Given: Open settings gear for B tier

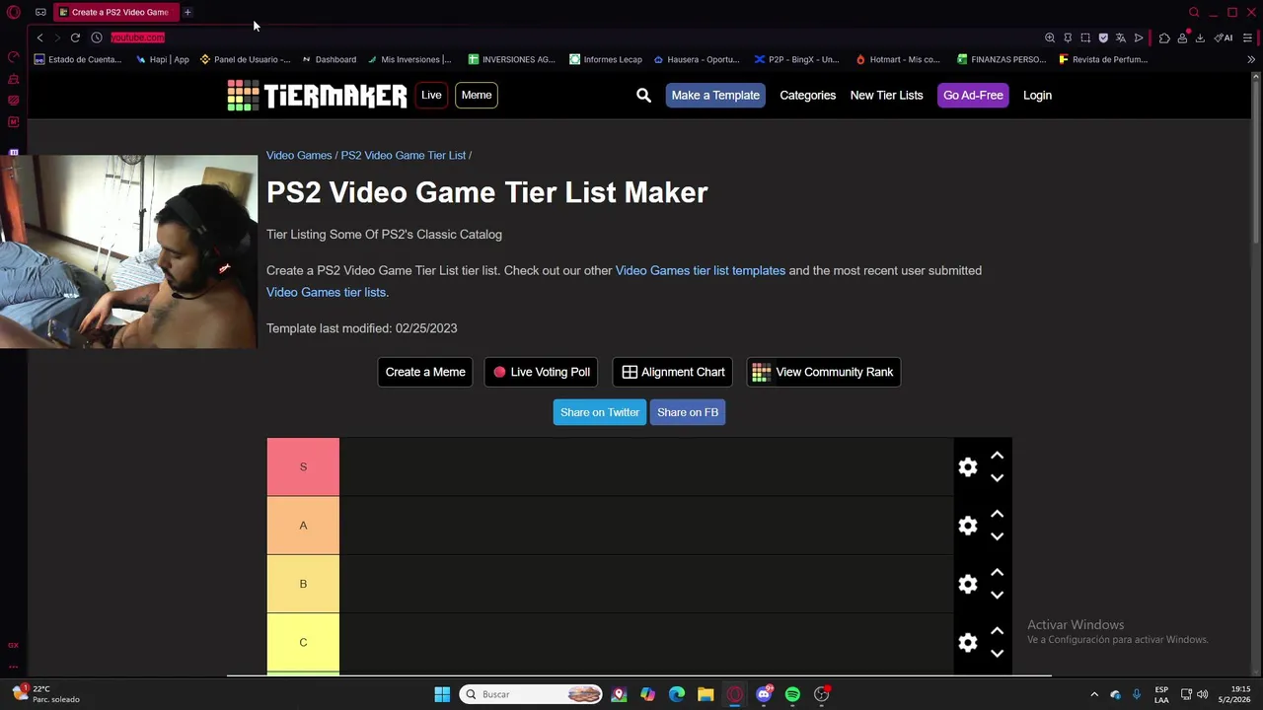Looking at the screenshot, I should (x=968, y=585).
